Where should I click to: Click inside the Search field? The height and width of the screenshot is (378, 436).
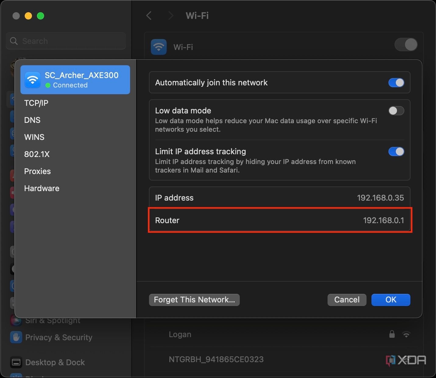pos(66,41)
